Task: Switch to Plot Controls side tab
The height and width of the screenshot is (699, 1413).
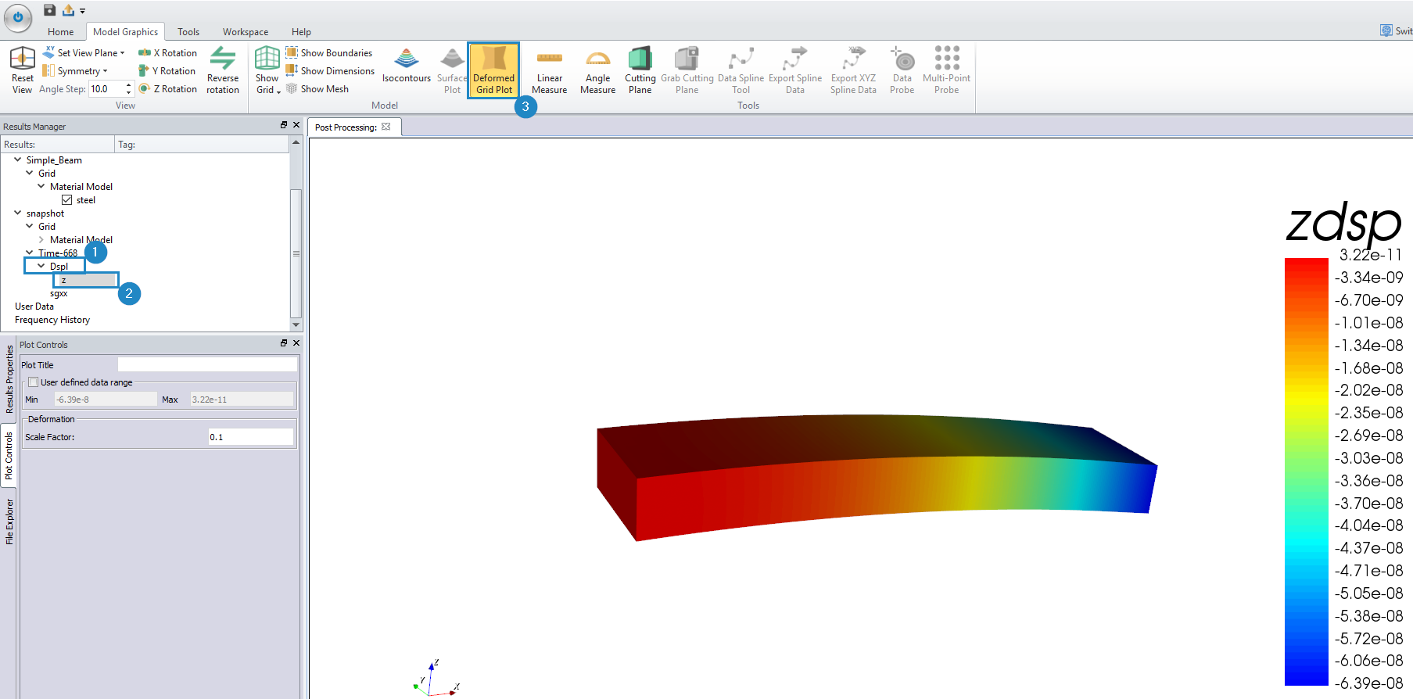Action: coord(9,455)
